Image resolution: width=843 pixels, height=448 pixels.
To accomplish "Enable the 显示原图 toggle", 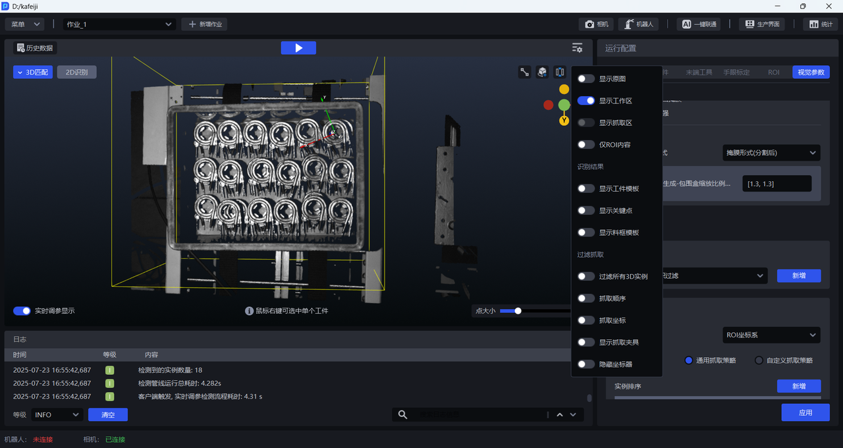I will point(585,79).
